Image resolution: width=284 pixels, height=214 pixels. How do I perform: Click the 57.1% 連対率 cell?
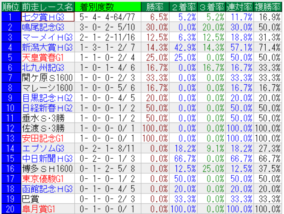pos(239,47)
